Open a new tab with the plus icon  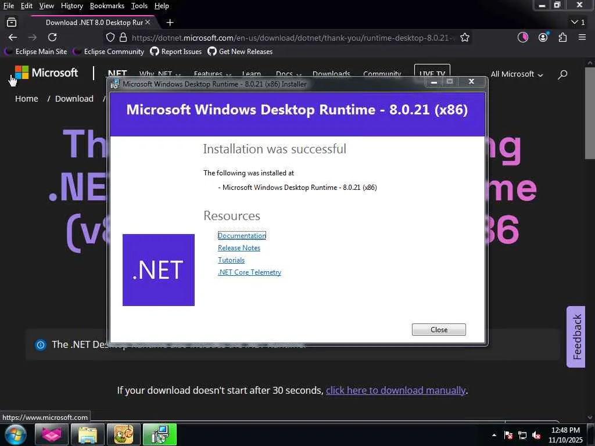(x=170, y=23)
